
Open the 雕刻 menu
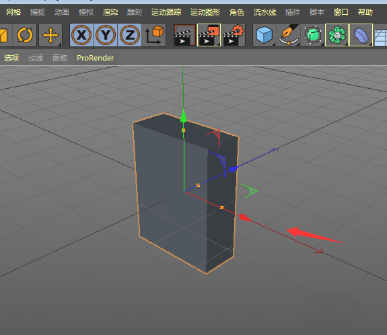coord(135,12)
